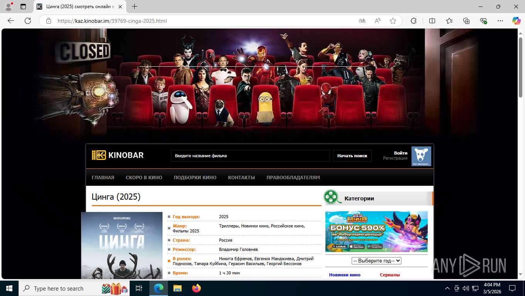Click the user avatar image next to Войти

click(421, 156)
